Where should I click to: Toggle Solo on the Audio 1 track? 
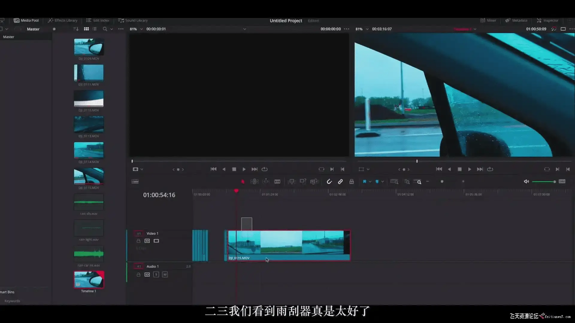click(156, 275)
